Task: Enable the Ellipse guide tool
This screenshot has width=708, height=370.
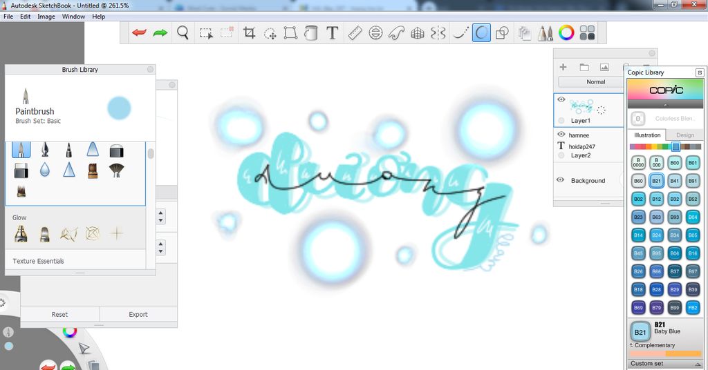Action: [x=375, y=33]
